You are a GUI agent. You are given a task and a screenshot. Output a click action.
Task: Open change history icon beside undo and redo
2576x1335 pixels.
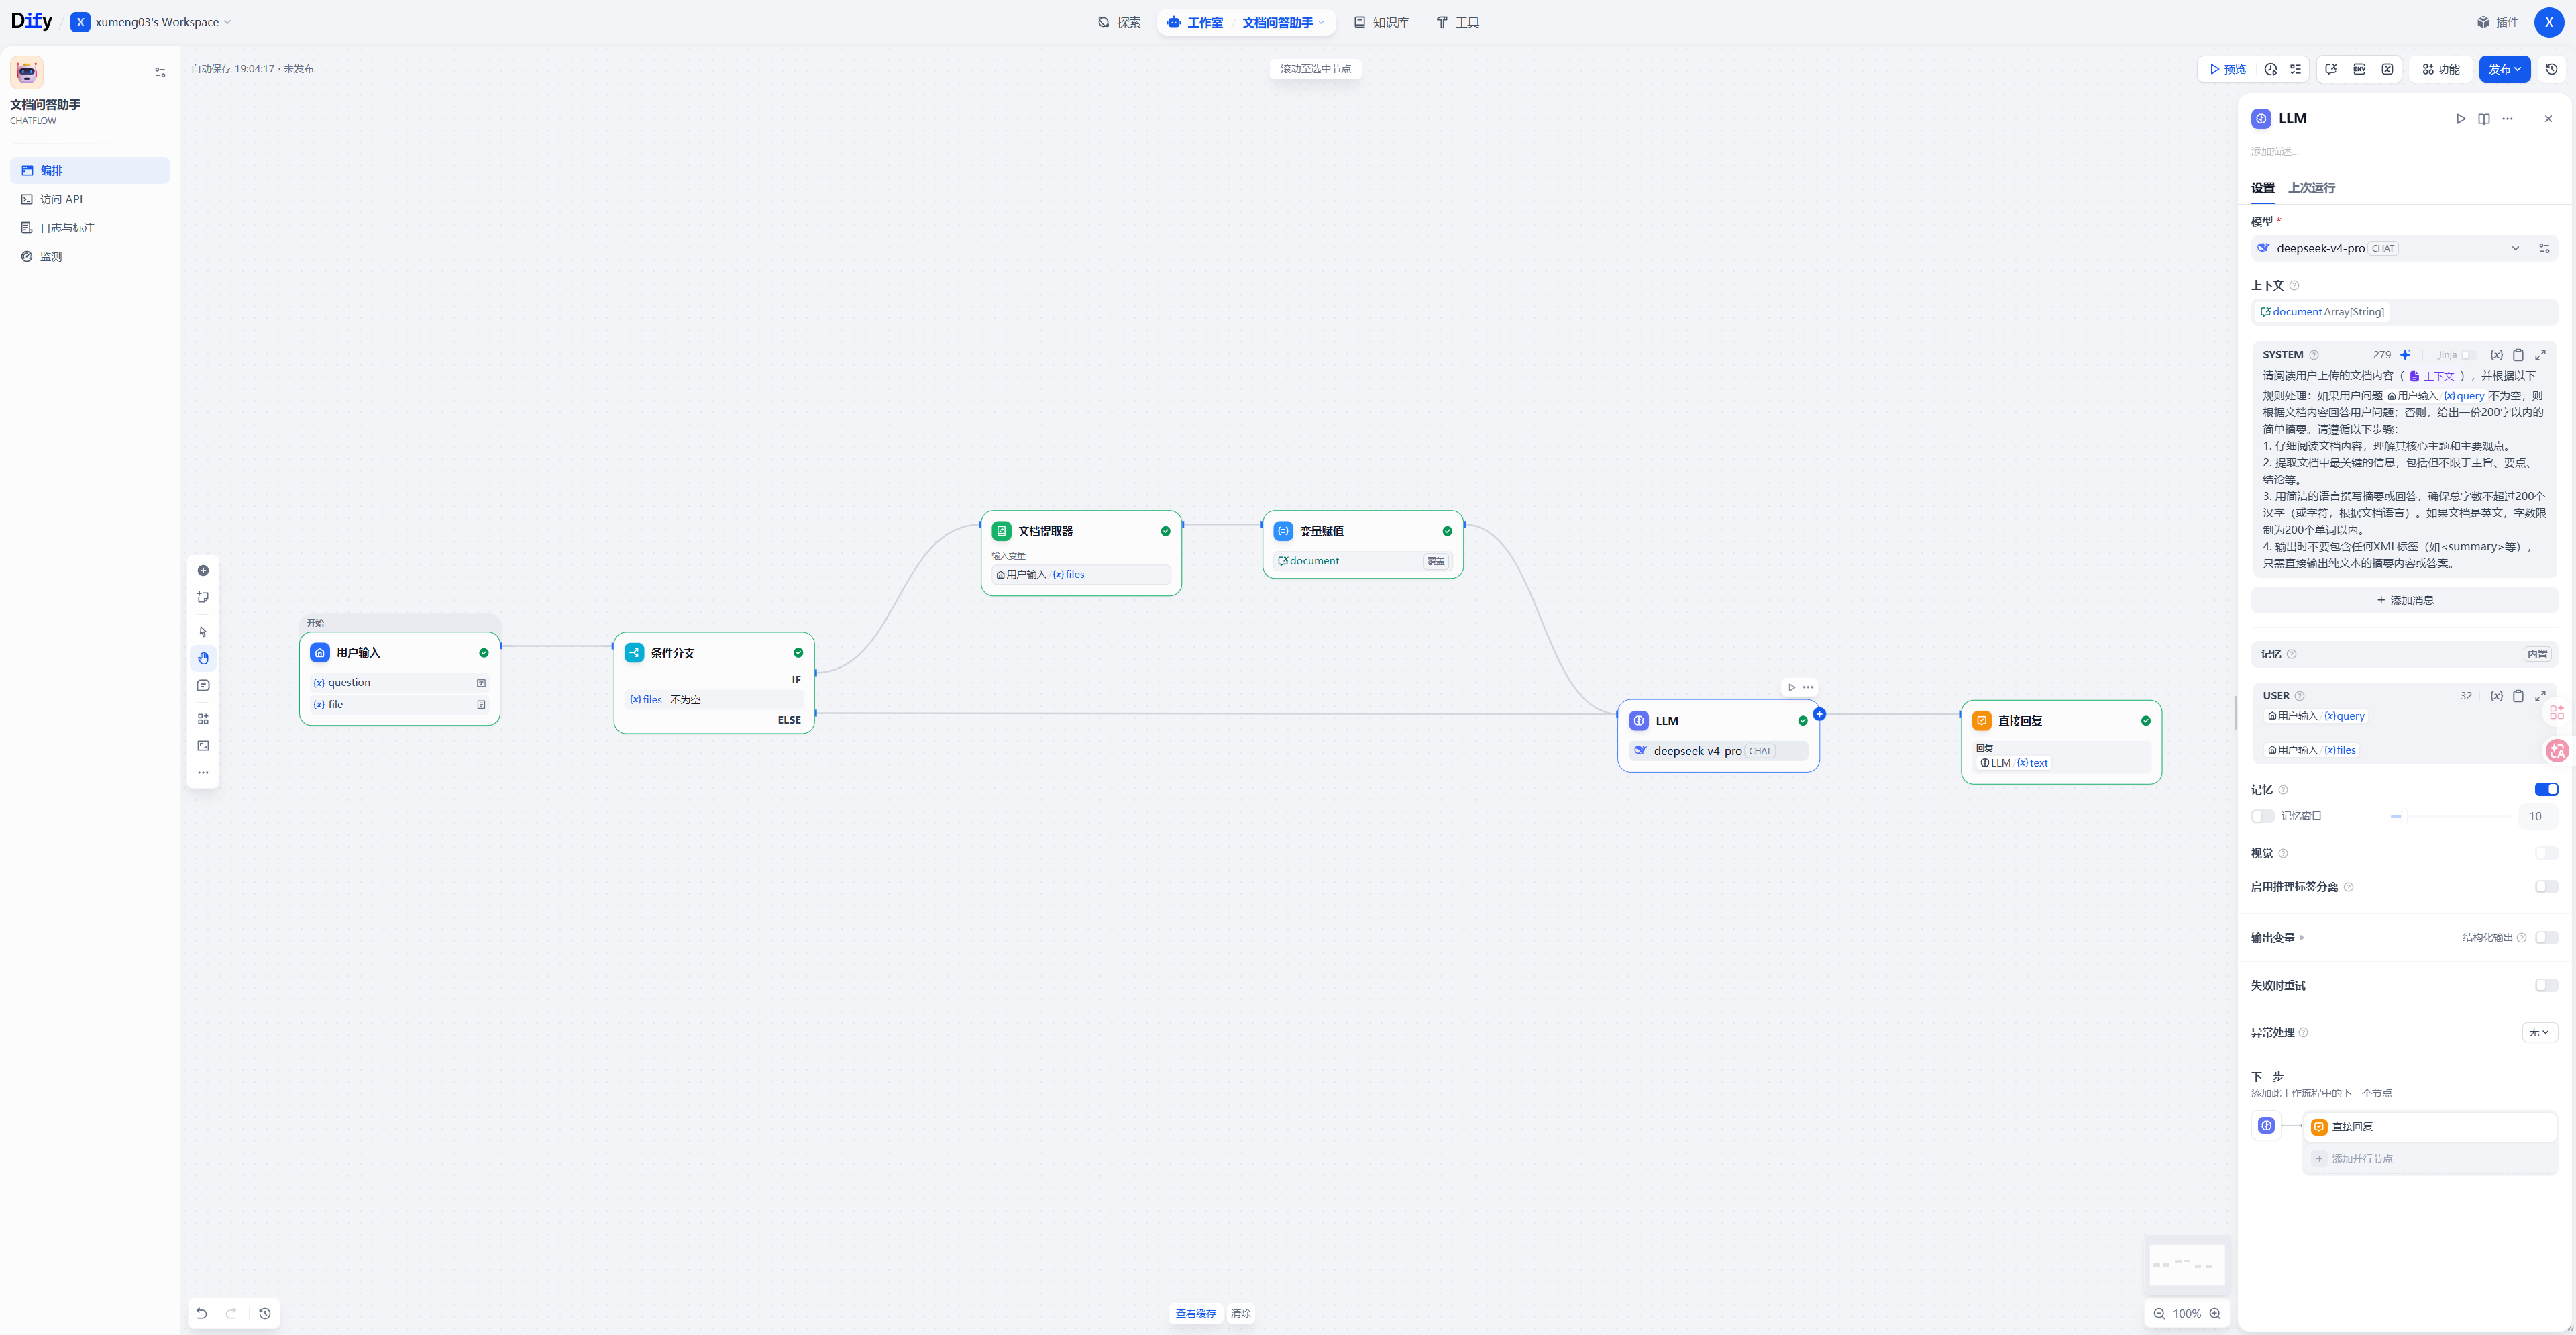[264, 1313]
